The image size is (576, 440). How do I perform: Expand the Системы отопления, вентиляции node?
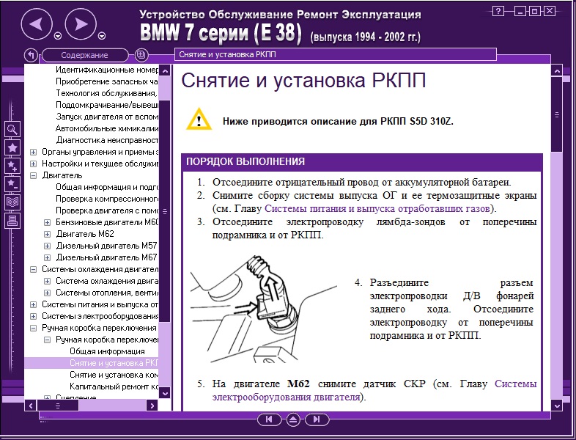click(48, 293)
